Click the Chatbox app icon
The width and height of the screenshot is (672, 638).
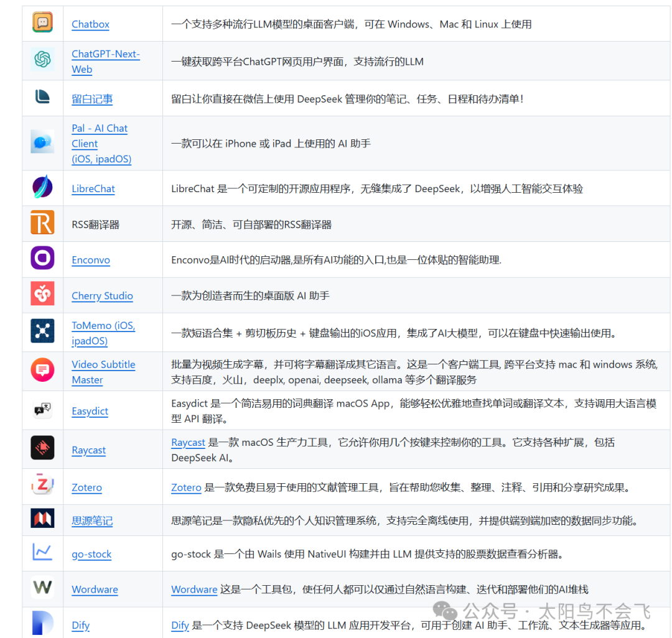pos(42,24)
